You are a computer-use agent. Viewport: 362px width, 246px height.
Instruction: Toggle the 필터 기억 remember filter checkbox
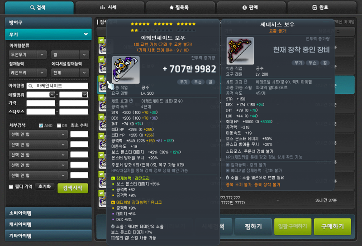tap(11, 187)
